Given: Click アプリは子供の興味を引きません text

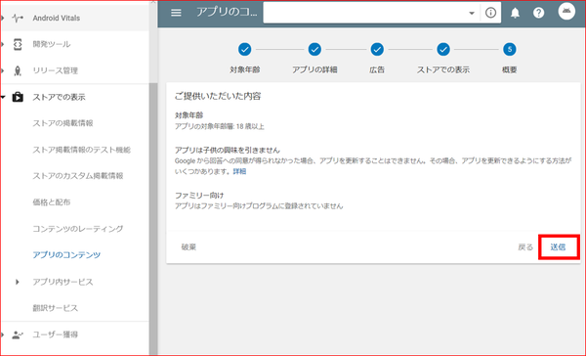Looking at the screenshot, I should point(228,150).
